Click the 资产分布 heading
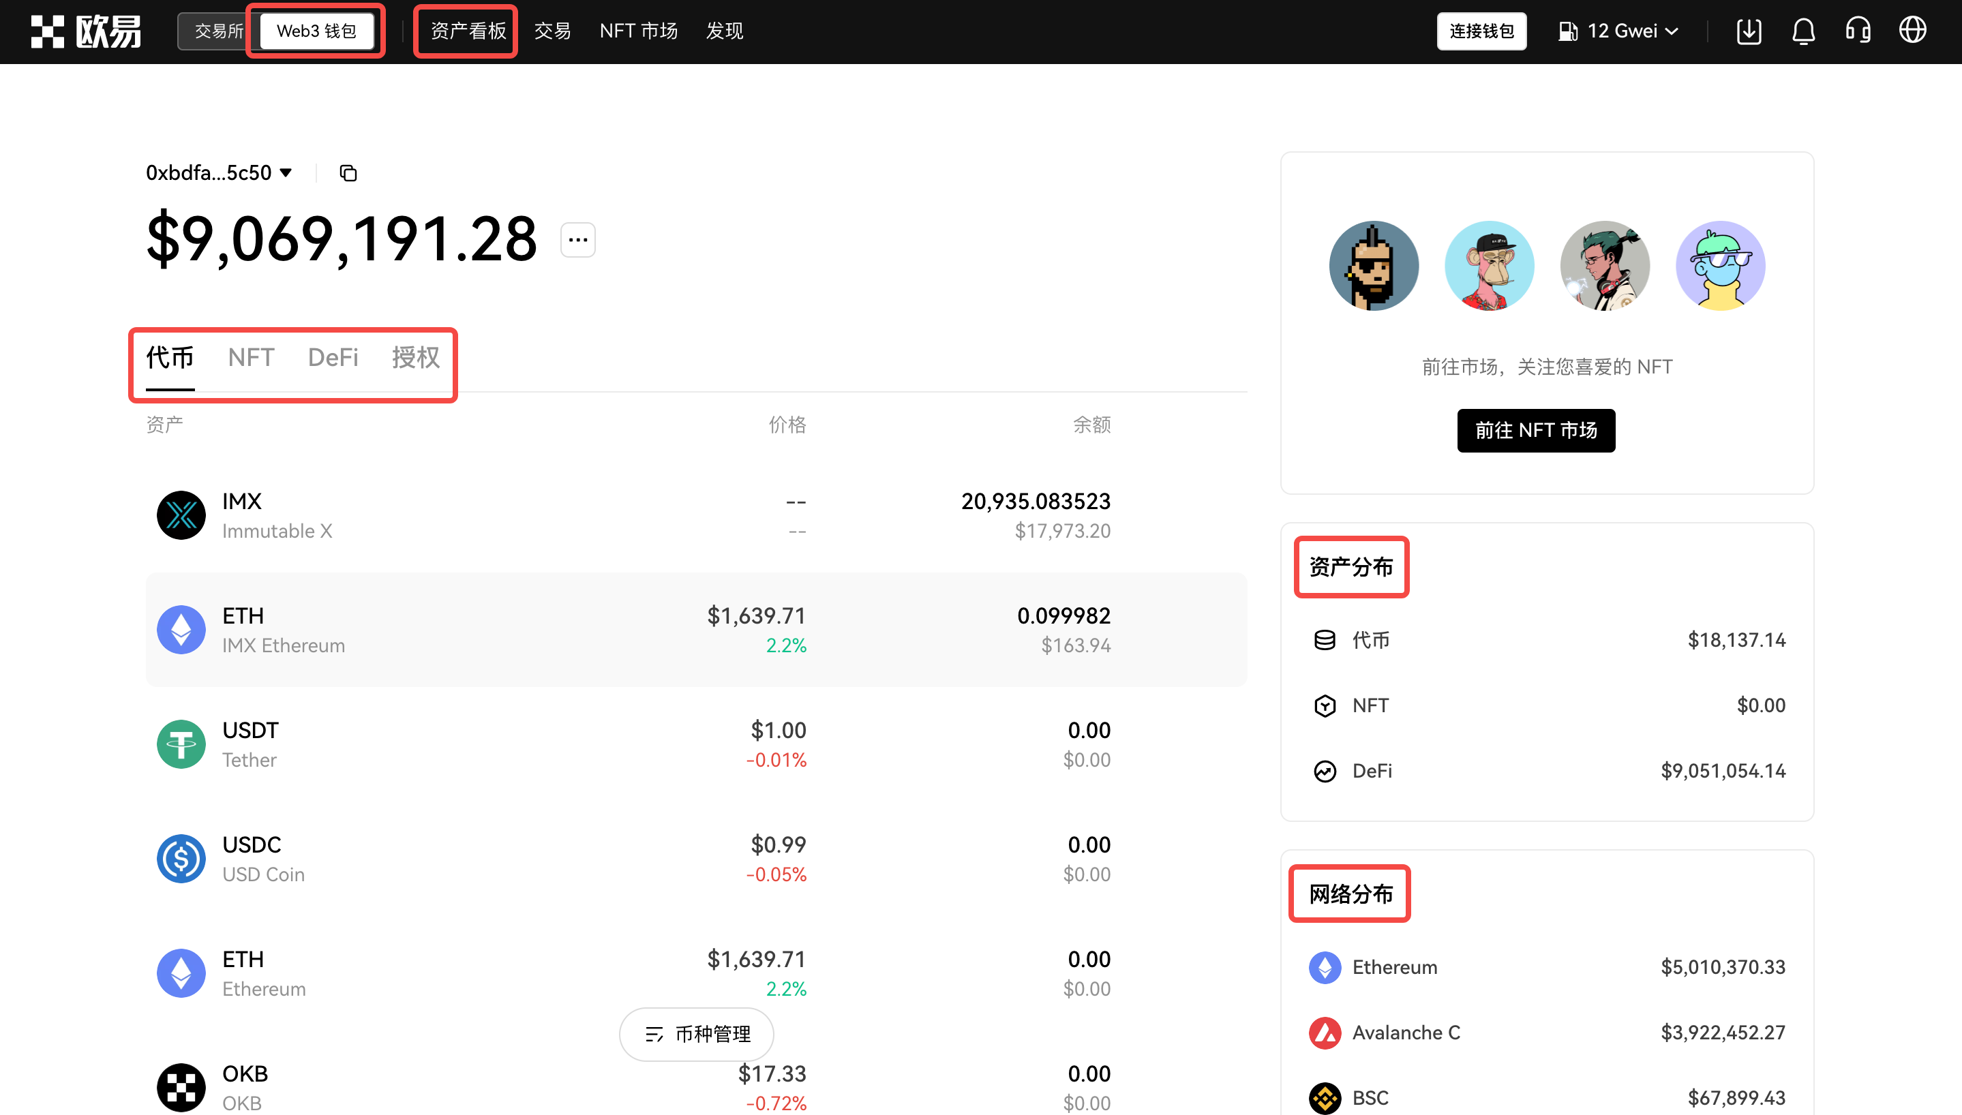 [1351, 568]
